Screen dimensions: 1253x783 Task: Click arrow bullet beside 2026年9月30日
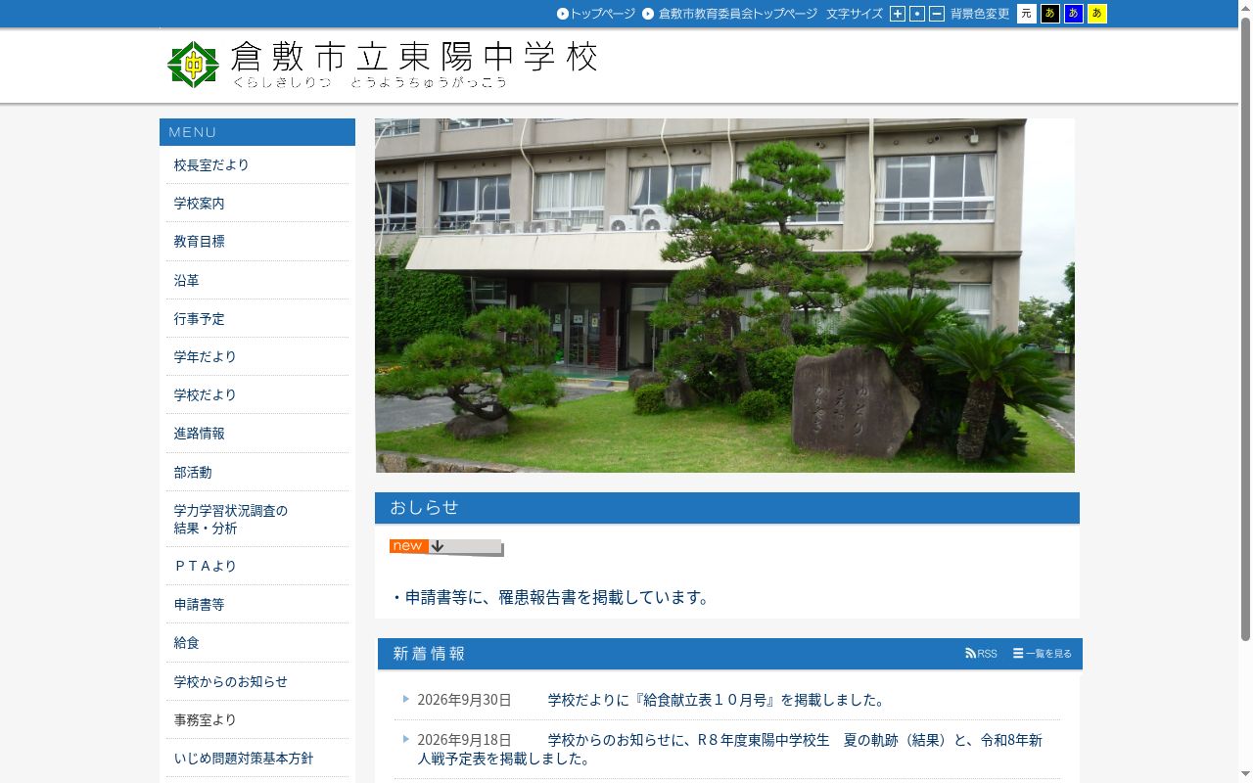(x=406, y=699)
